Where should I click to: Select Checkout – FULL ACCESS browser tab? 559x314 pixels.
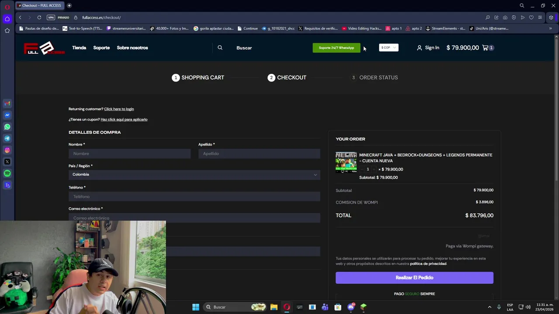point(40,5)
